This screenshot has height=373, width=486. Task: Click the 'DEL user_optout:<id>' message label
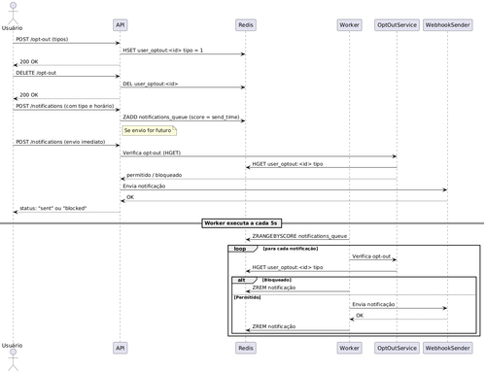(x=151, y=84)
